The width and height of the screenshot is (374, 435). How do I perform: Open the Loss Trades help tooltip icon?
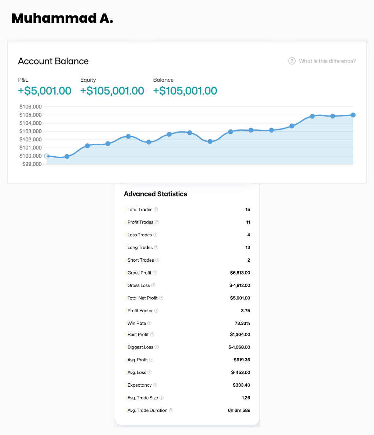[155, 235]
